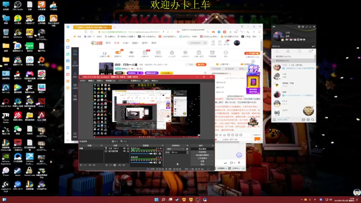The image size is (361, 203).
Task: Lock the text source in OBS
Action: pyautogui.click(x=128, y=148)
